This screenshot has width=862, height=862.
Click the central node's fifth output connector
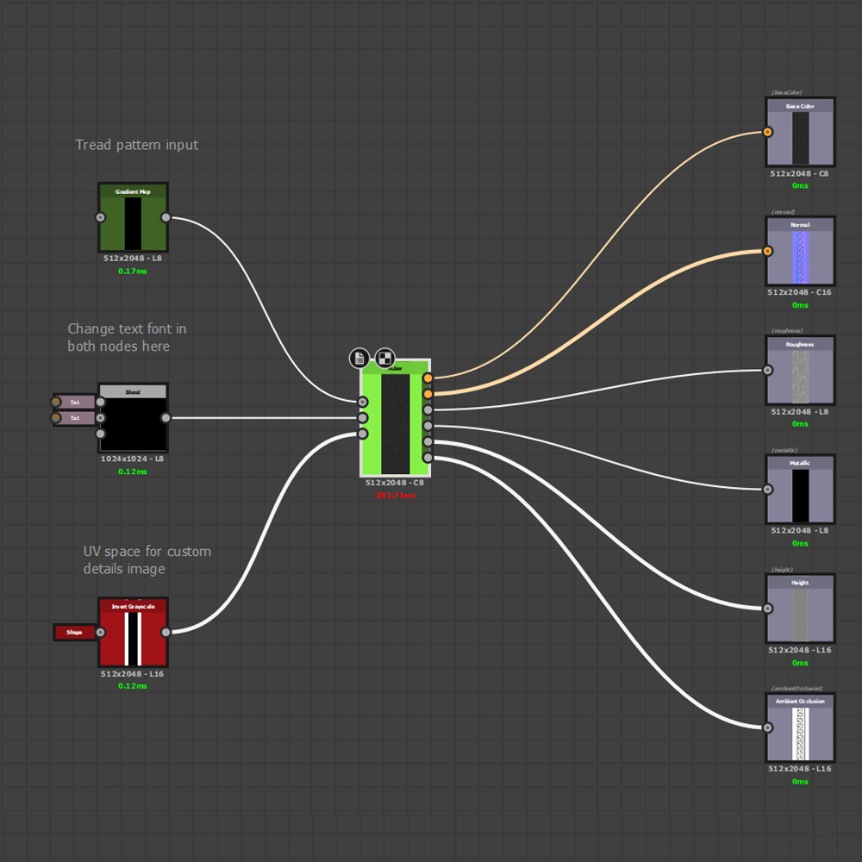(428, 442)
